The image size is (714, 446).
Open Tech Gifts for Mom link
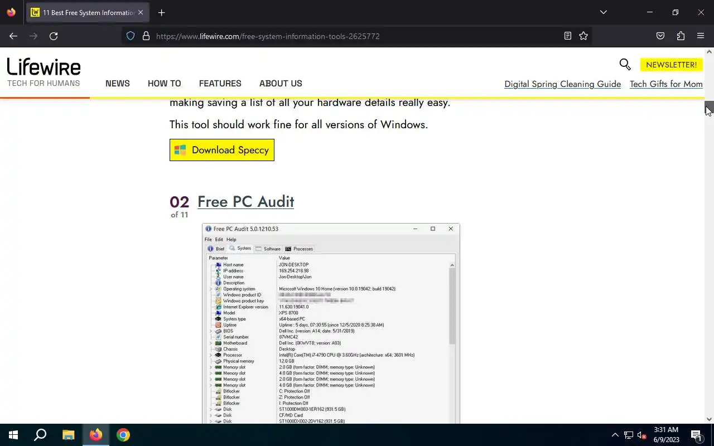[666, 84]
